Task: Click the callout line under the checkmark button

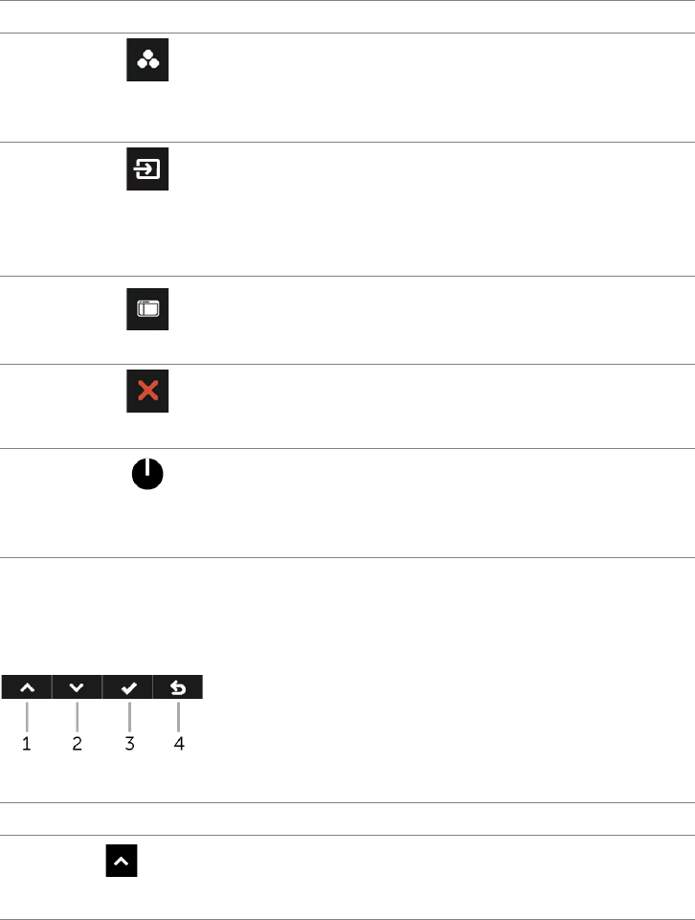Action: pyautogui.click(x=128, y=716)
